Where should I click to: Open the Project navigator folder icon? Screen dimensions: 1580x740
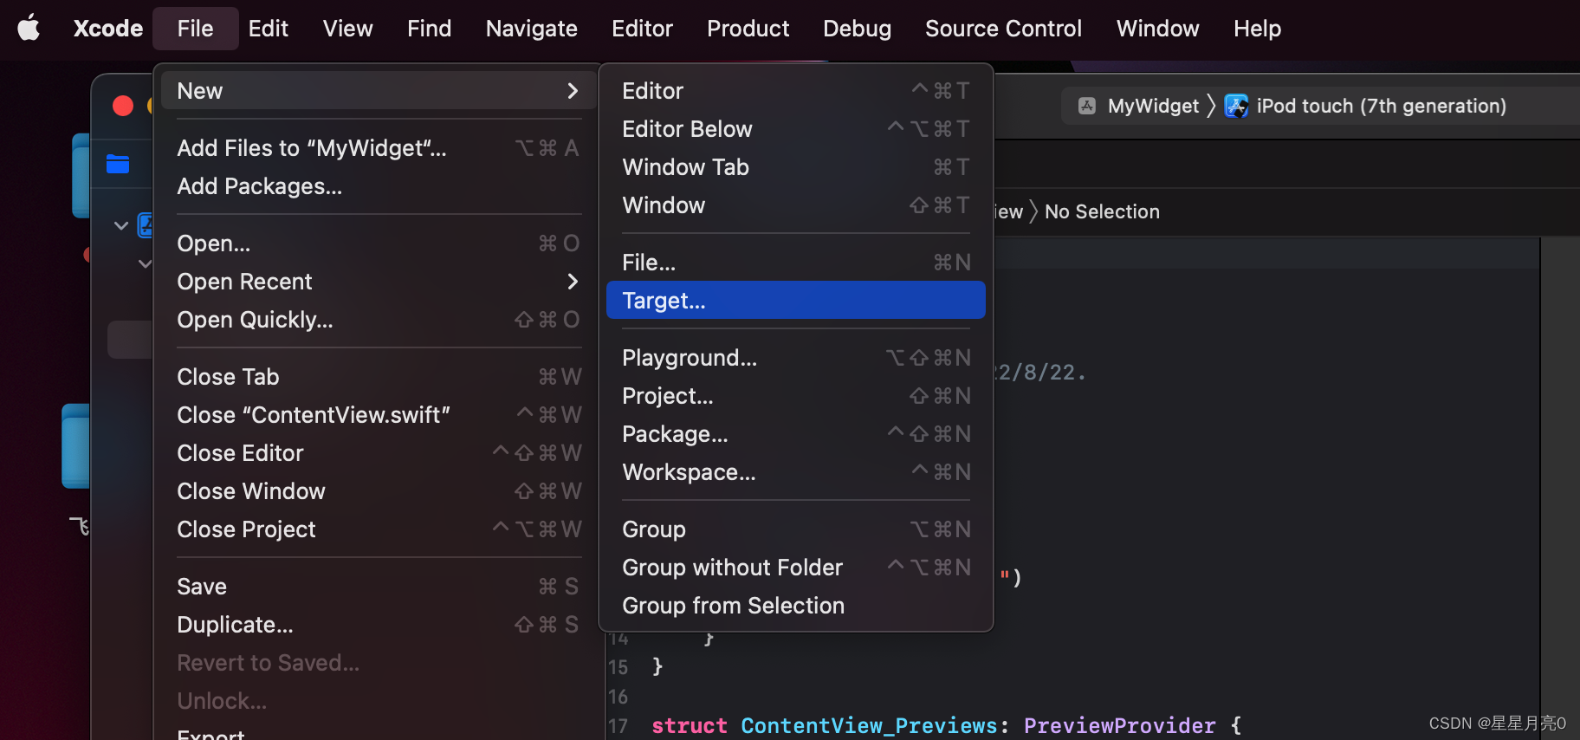(x=118, y=164)
